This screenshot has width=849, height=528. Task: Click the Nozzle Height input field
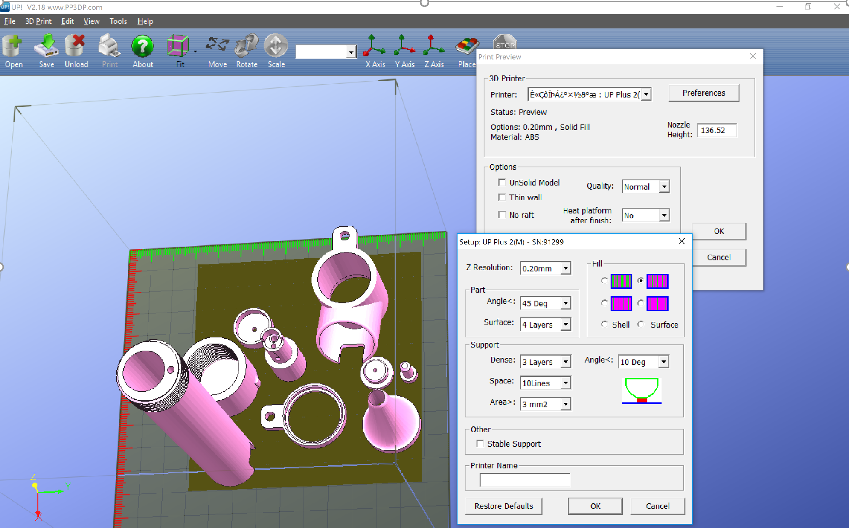coord(717,130)
